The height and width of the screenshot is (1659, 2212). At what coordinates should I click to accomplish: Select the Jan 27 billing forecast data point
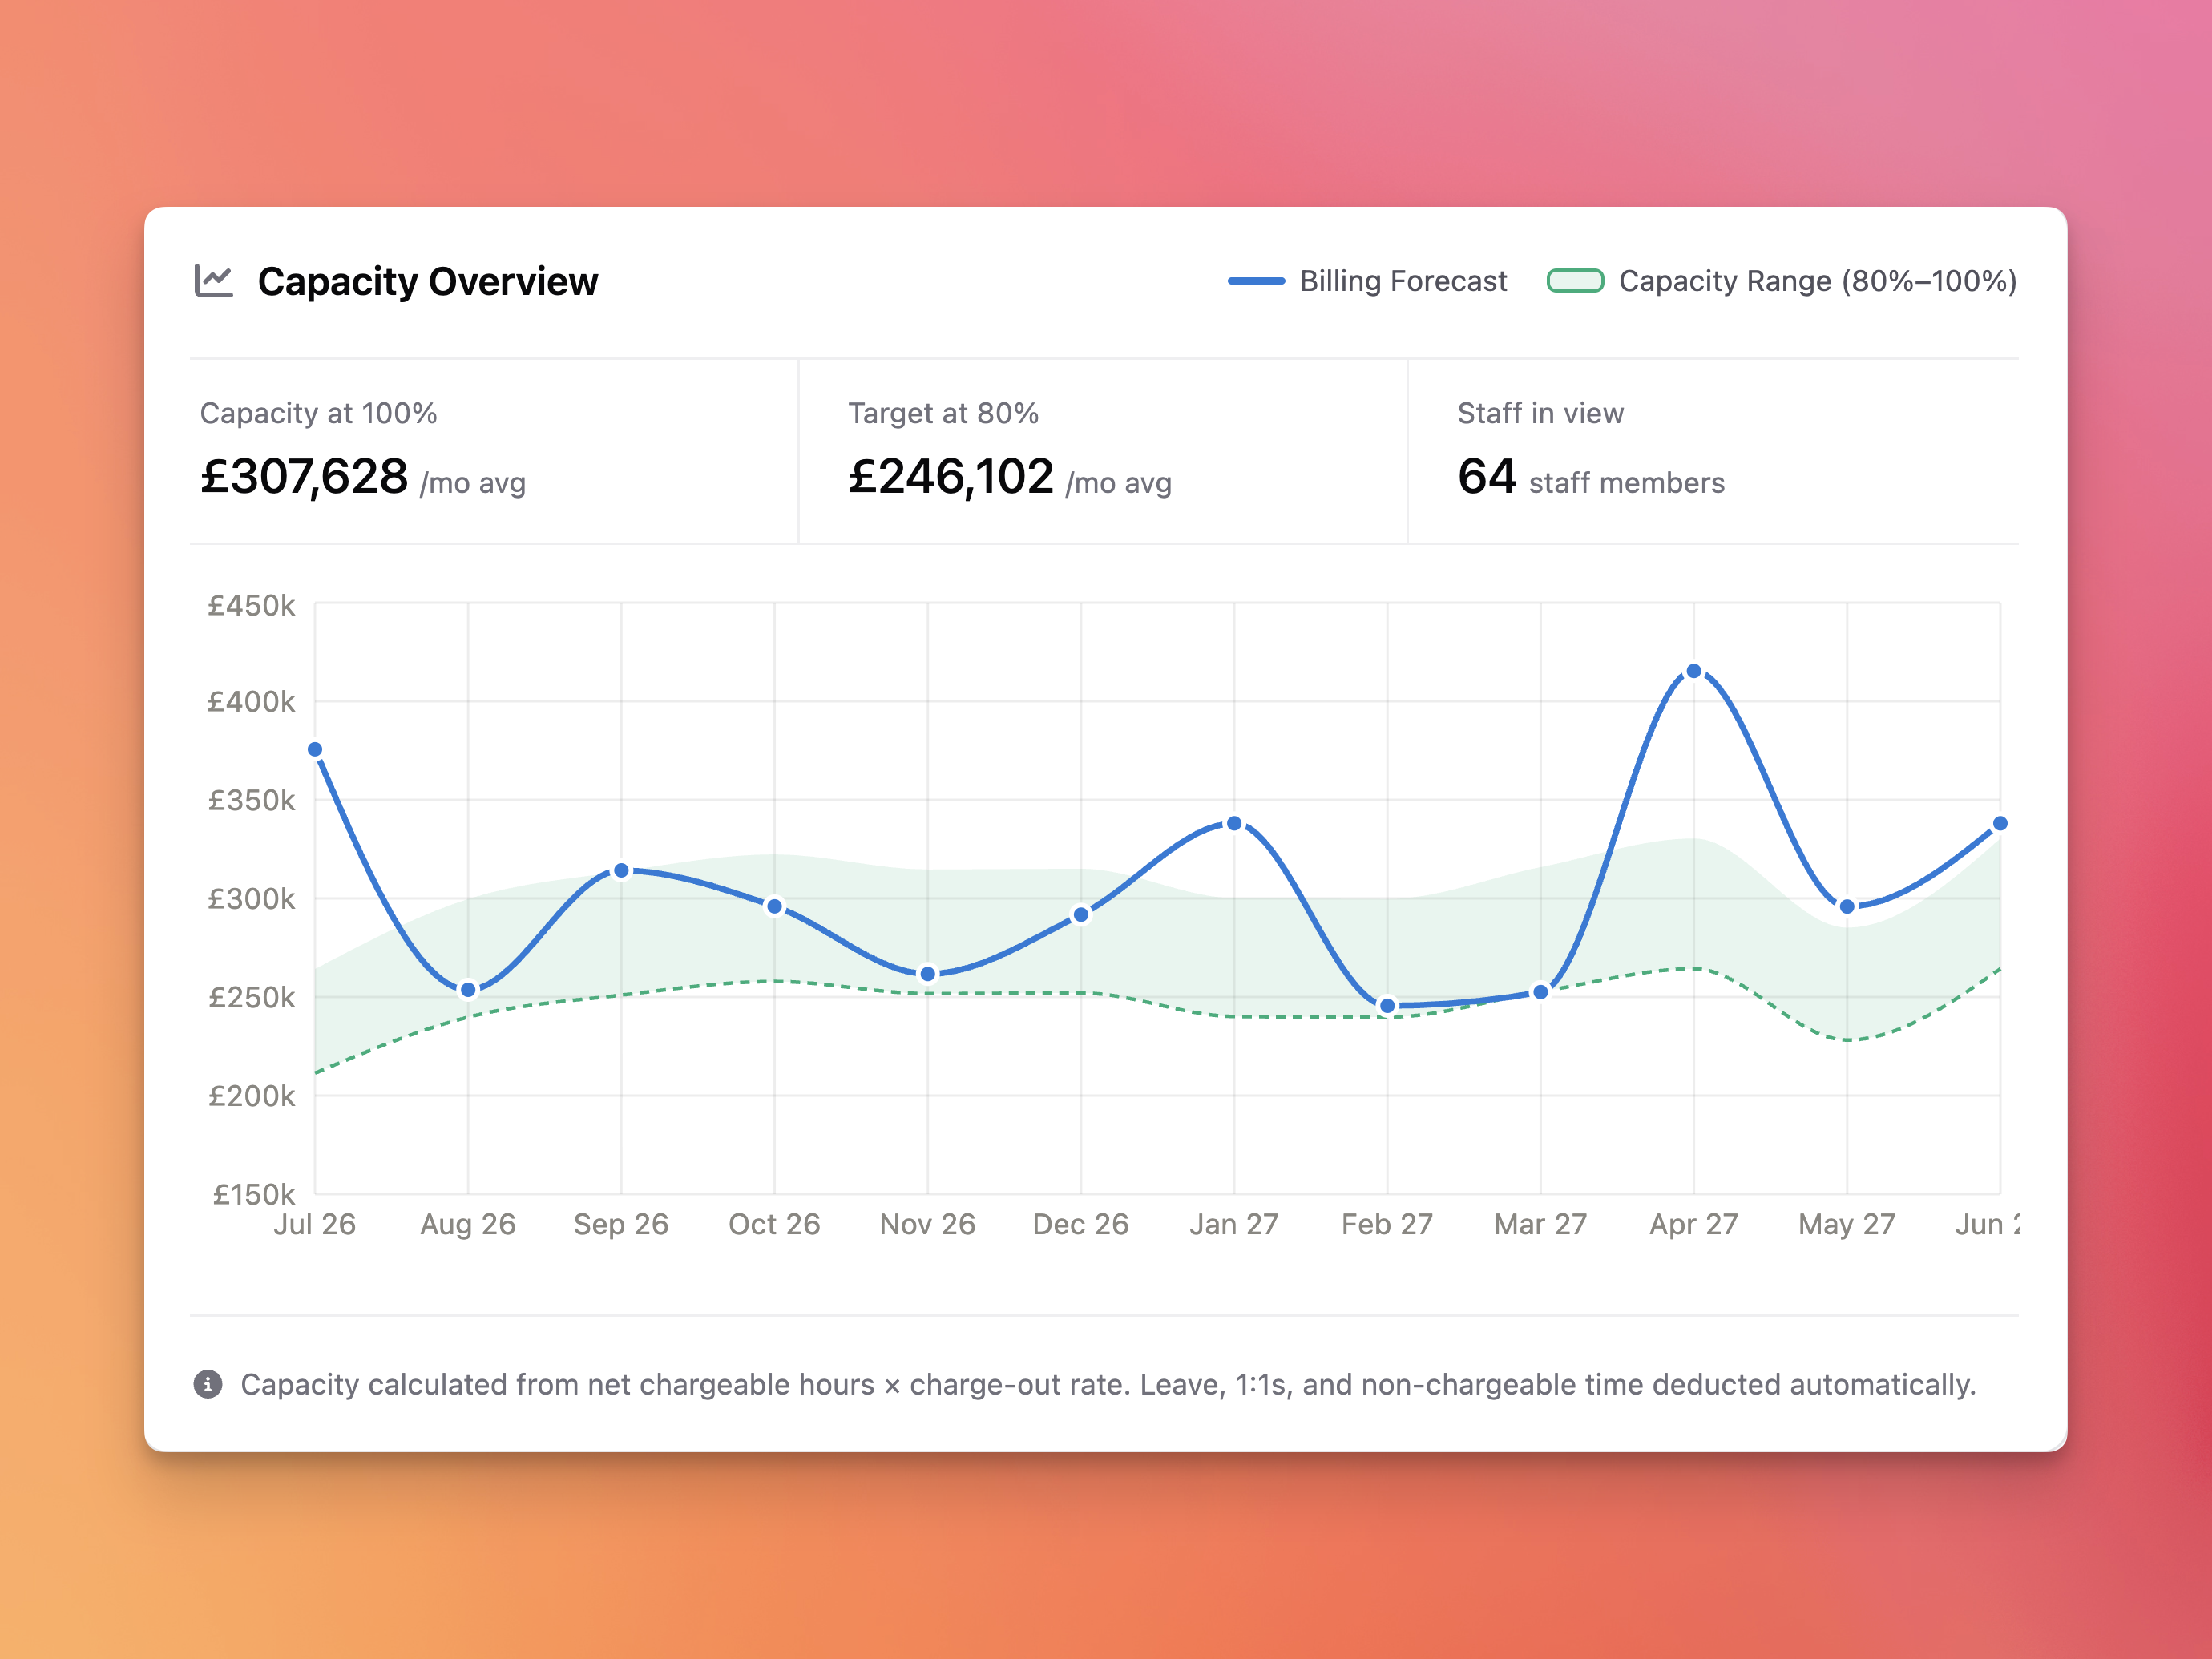point(1234,824)
